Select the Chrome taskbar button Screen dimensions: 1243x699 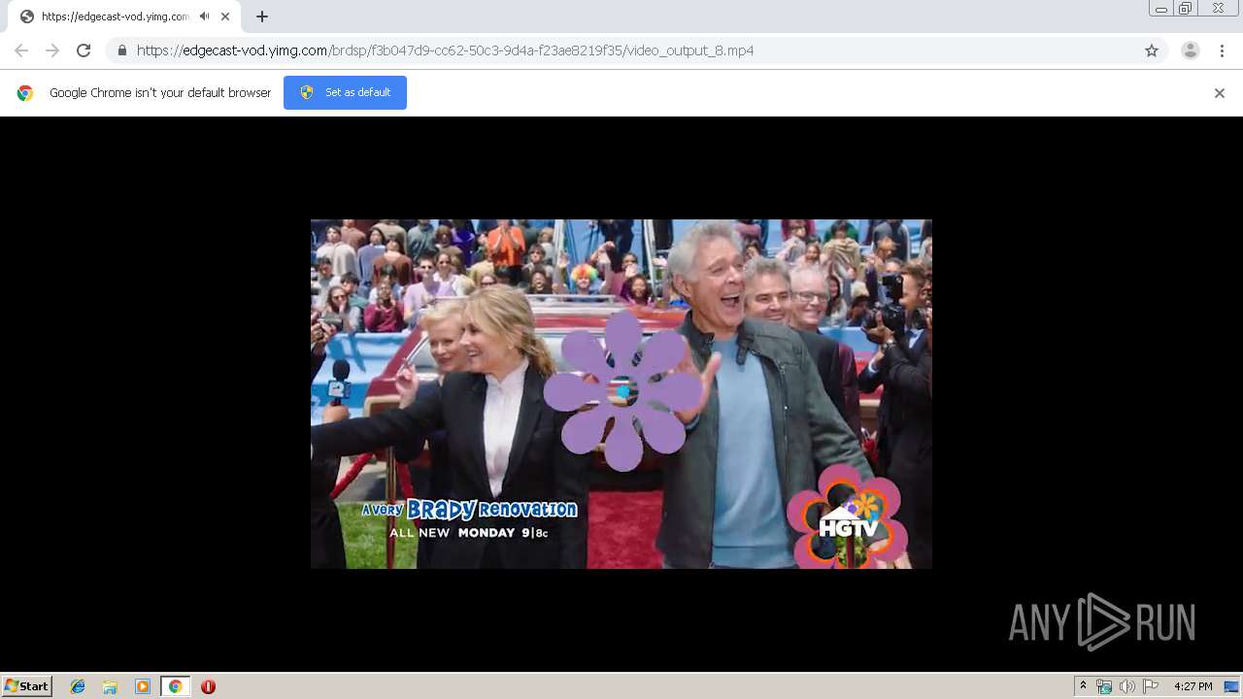175,686
